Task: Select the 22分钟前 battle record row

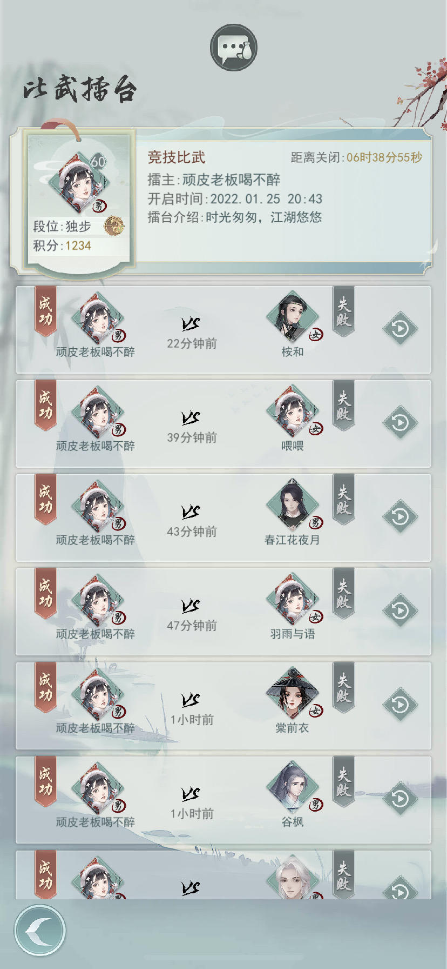Action: pos(223,330)
